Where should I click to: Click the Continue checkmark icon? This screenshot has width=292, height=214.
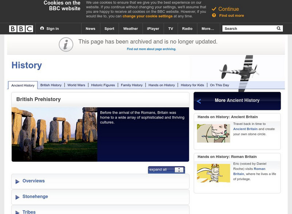pos(214,9)
